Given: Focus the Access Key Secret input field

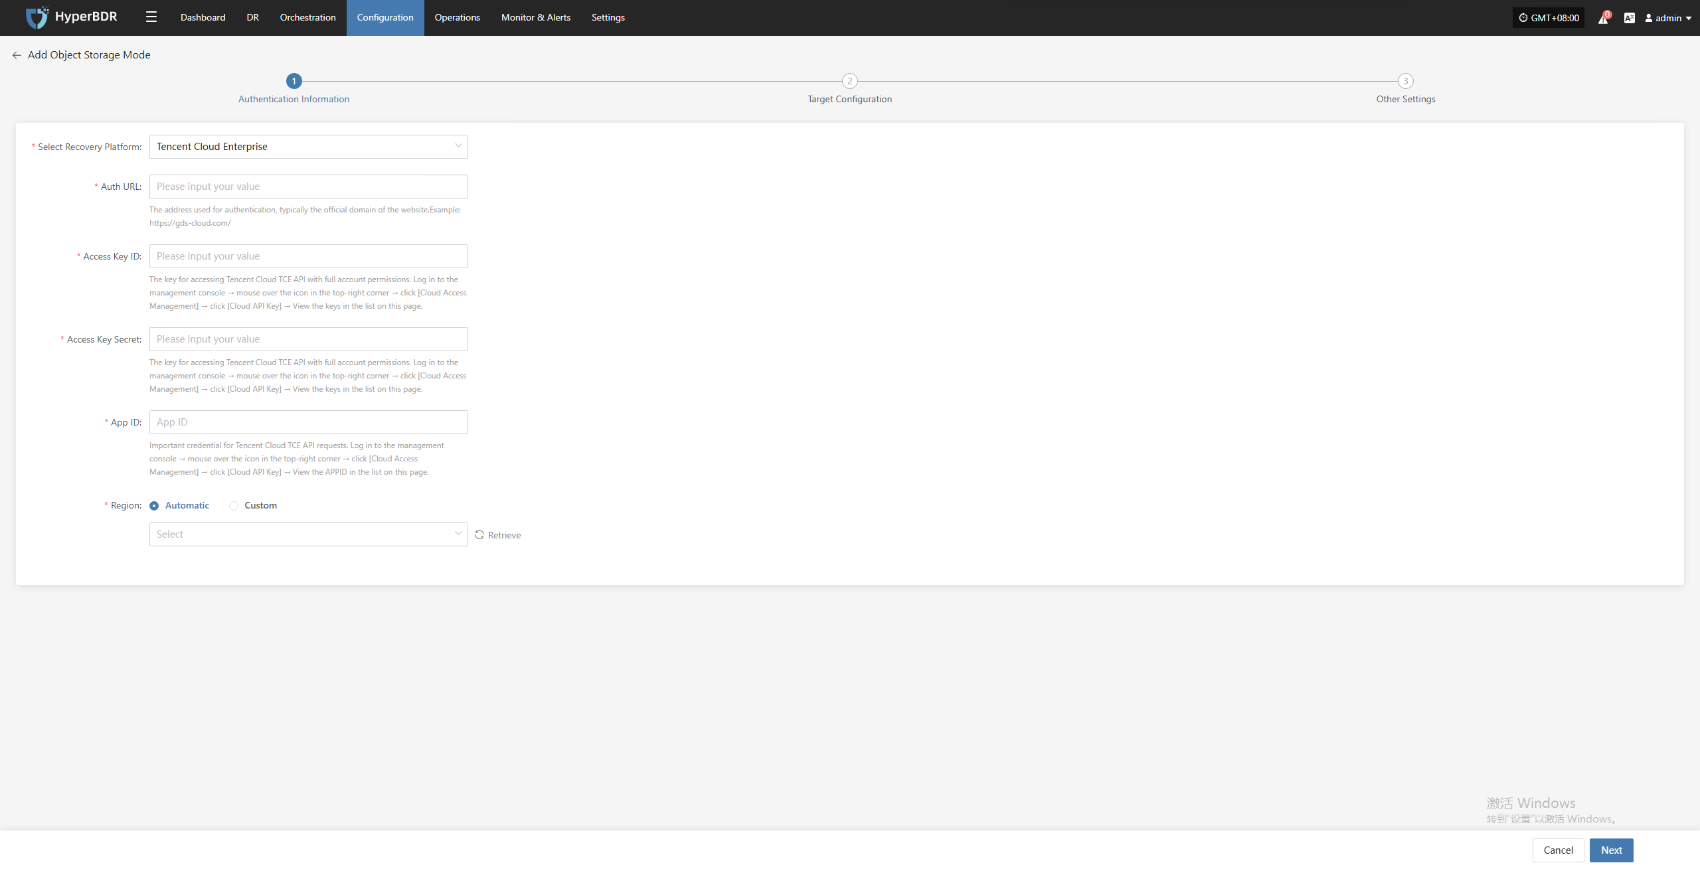Looking at the screenshot, I should [x=308, y=339].
